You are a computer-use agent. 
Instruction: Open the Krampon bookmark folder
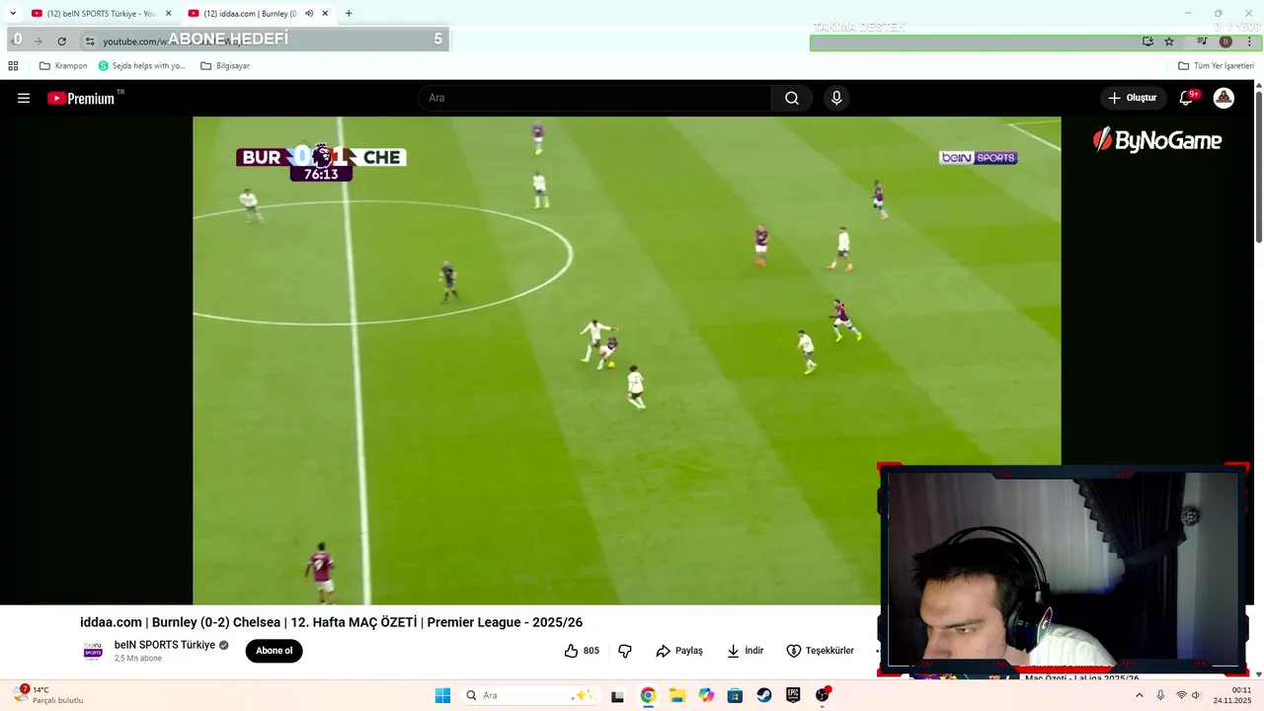63,66
